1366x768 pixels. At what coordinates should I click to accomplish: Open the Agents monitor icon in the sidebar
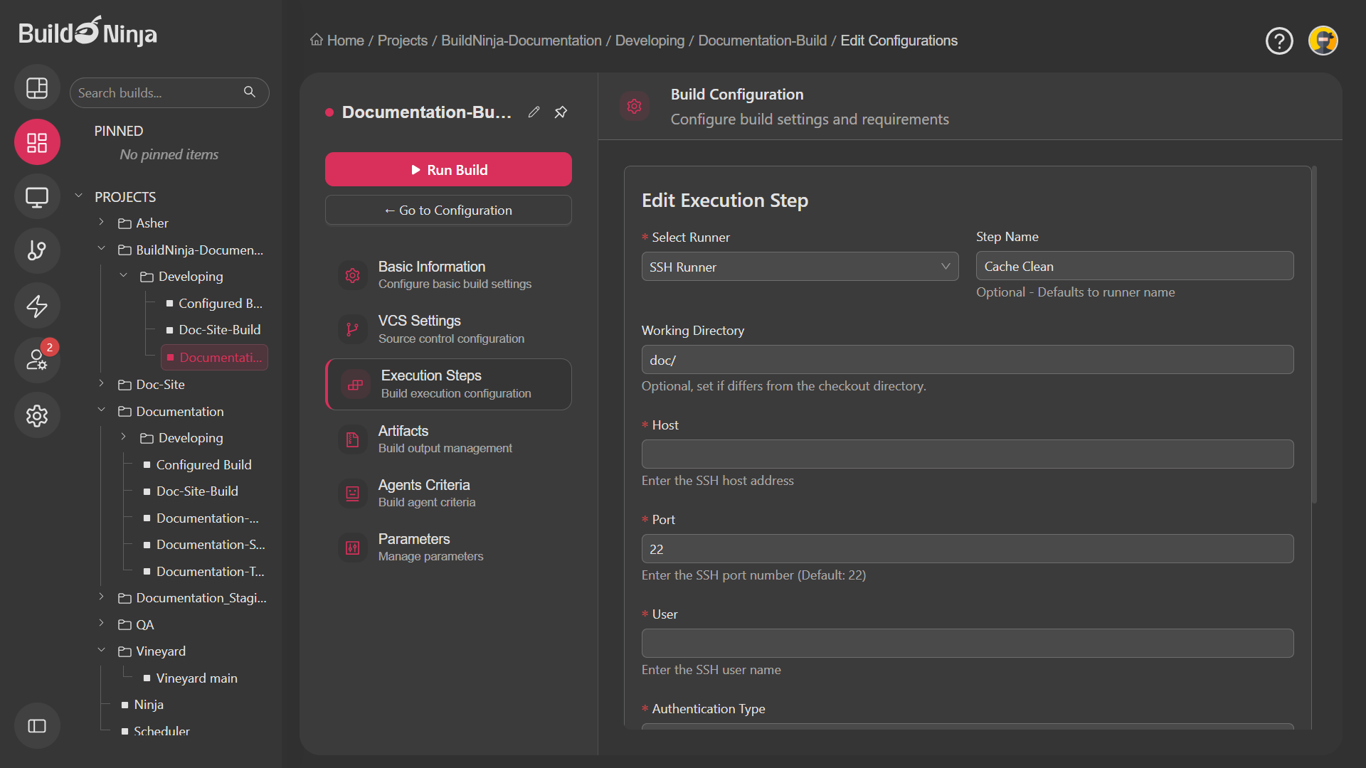click(36, 196)
